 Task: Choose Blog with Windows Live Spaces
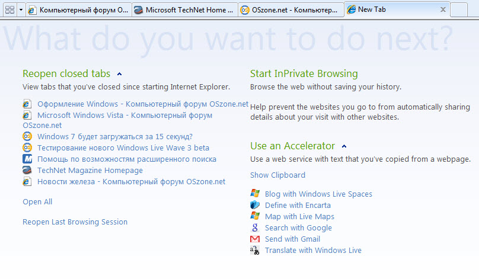(x=318, y=194)
